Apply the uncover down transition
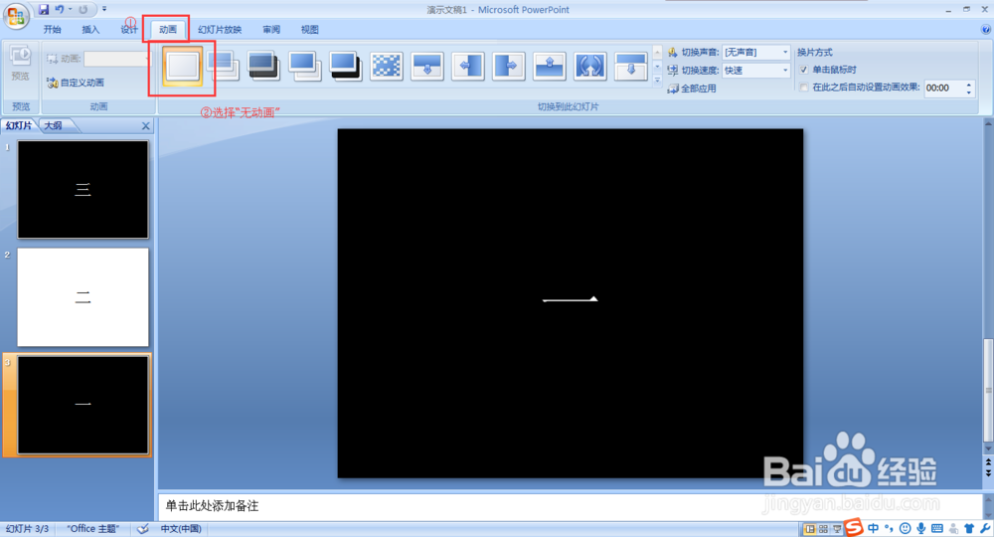Image resolution: width=994 pixels, height=537 pixels. (631, 66)
